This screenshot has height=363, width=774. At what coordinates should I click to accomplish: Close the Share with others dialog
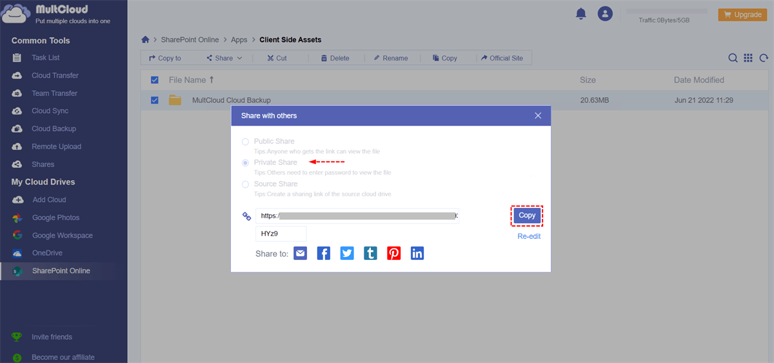click(538, 115)
